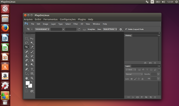The width and height of the screenshot is (179, 106).
Task: Click the foreground color swatch
Action: point(27,83)
